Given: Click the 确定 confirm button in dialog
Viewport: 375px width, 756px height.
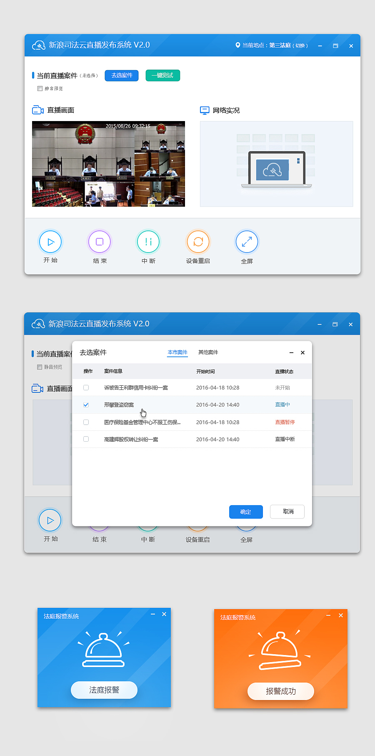Looking at the screenshot, I should click(x=246, y=512).
